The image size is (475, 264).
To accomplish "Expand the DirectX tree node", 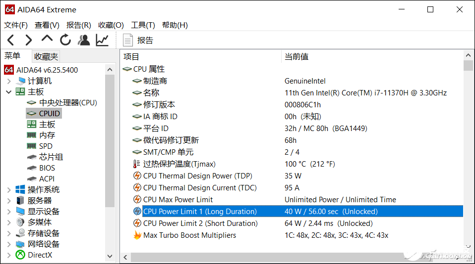I will click(x=9, y=255).
